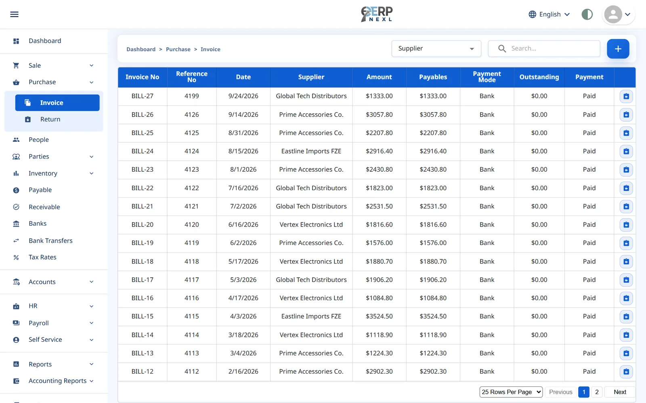Open the English language dropdown
Screen dimensions: 646x403
(550, 15)
